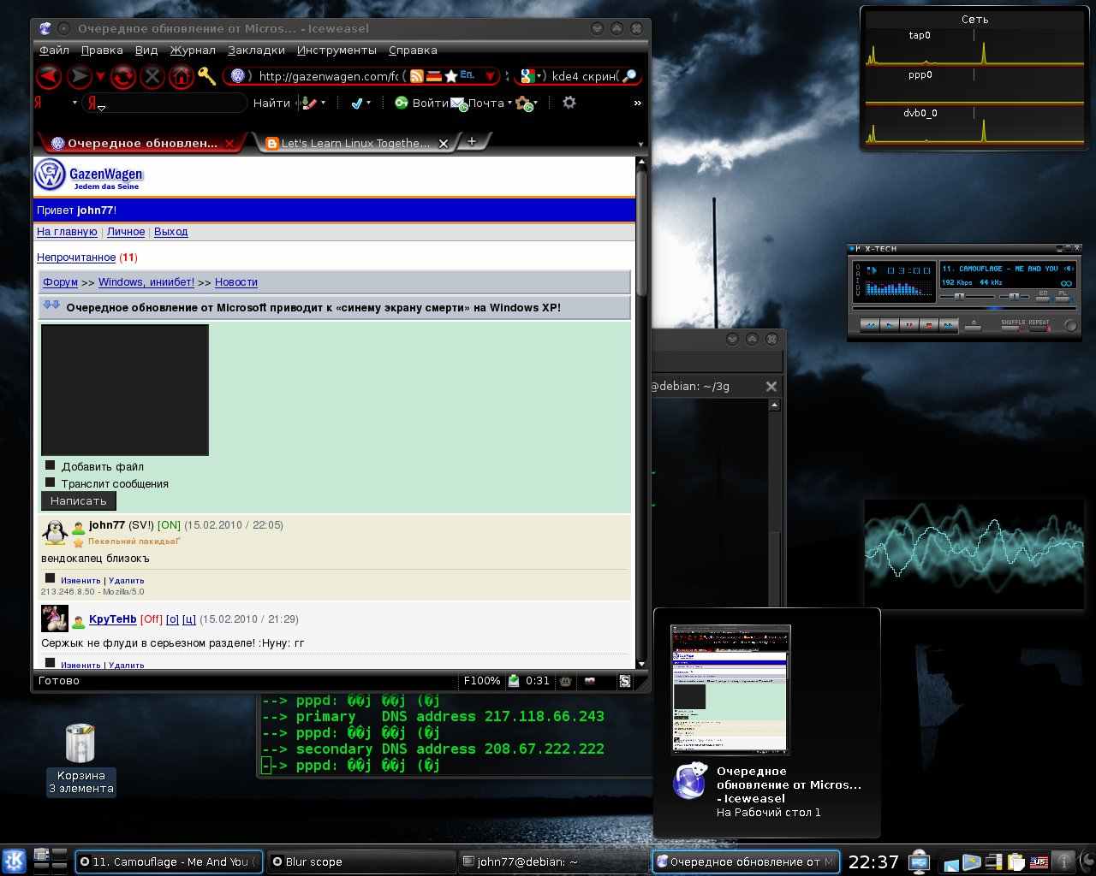This screenshot has height=876, width=1096.
Task: Click the seek bar in X-Tech player
Action: pos(964,309)
